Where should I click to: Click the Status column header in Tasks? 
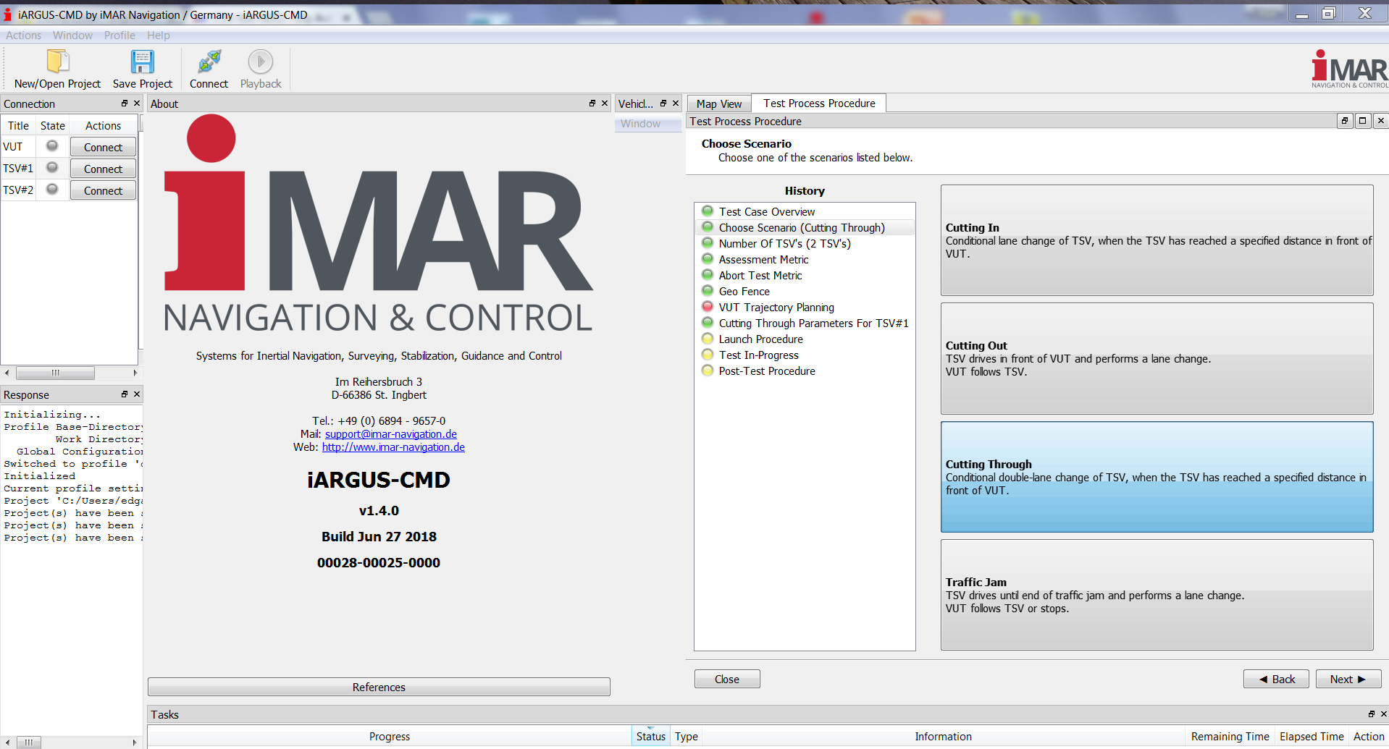pyautogui.click(x=650, y=736)
